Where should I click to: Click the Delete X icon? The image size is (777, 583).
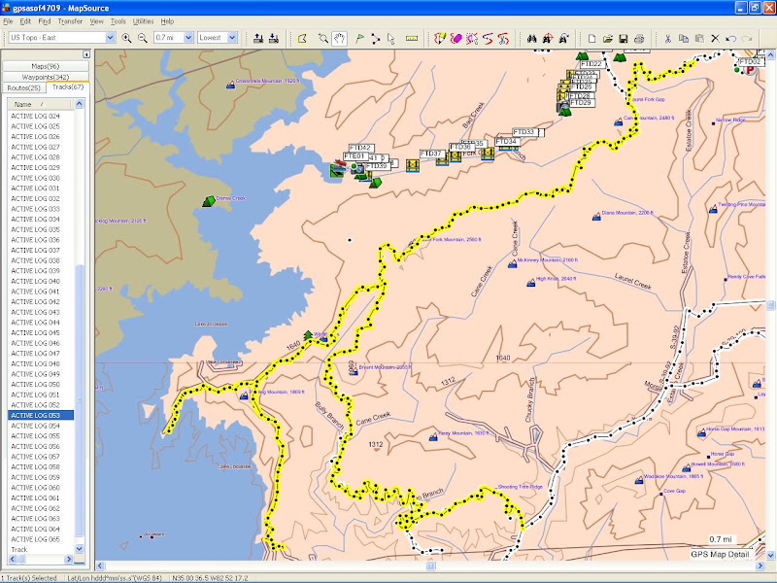tap(715, 38)
